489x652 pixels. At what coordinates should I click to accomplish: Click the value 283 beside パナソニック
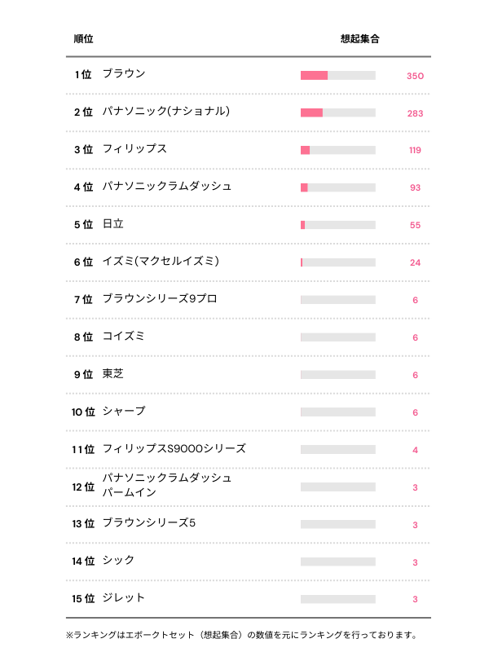click(415, 113)
